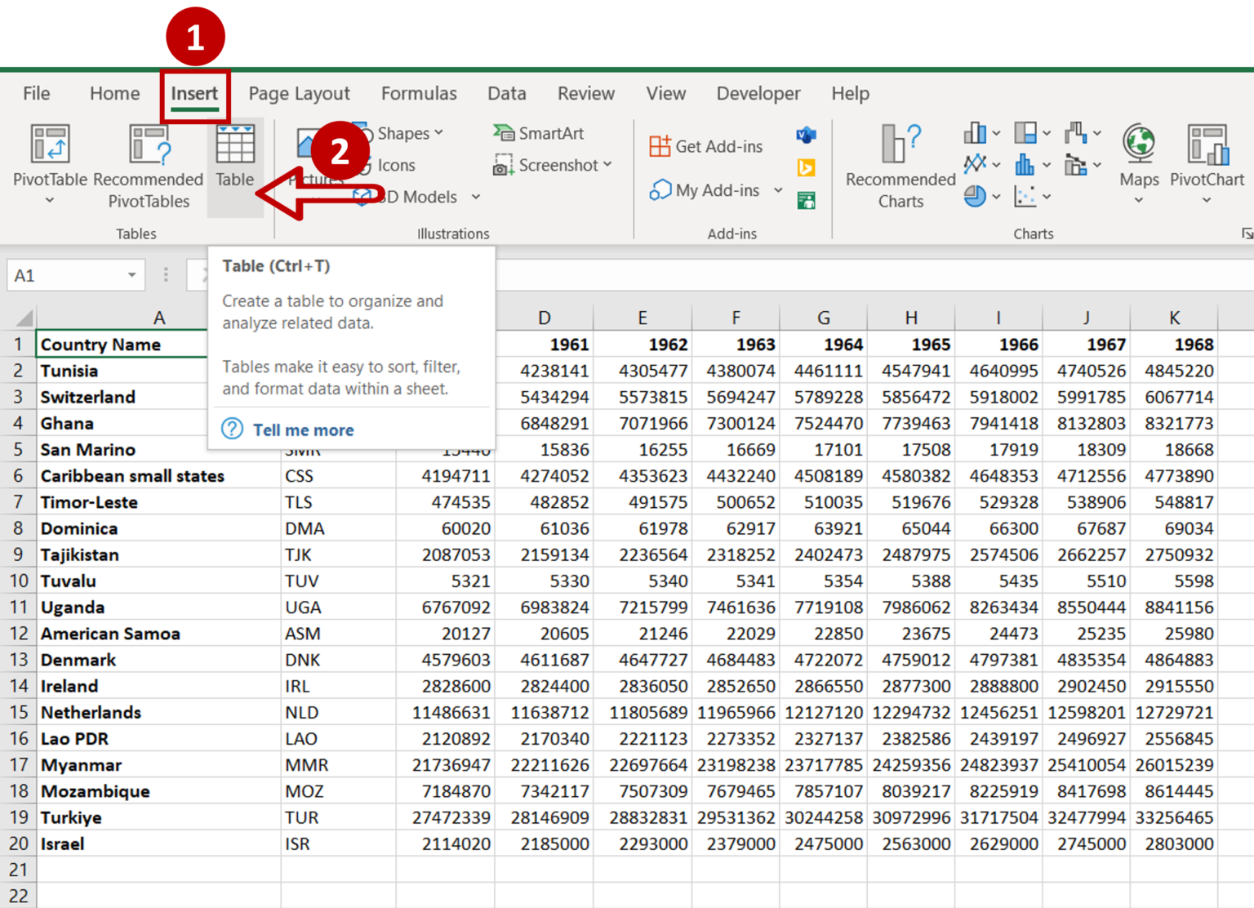Screen dimensions: 1254x908
Task: Select the cell containing TJK
Action: click(338, 555)
